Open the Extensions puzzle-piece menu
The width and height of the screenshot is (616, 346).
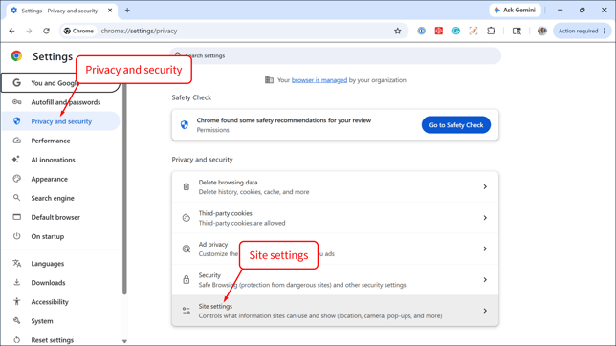tap(491, 31)
